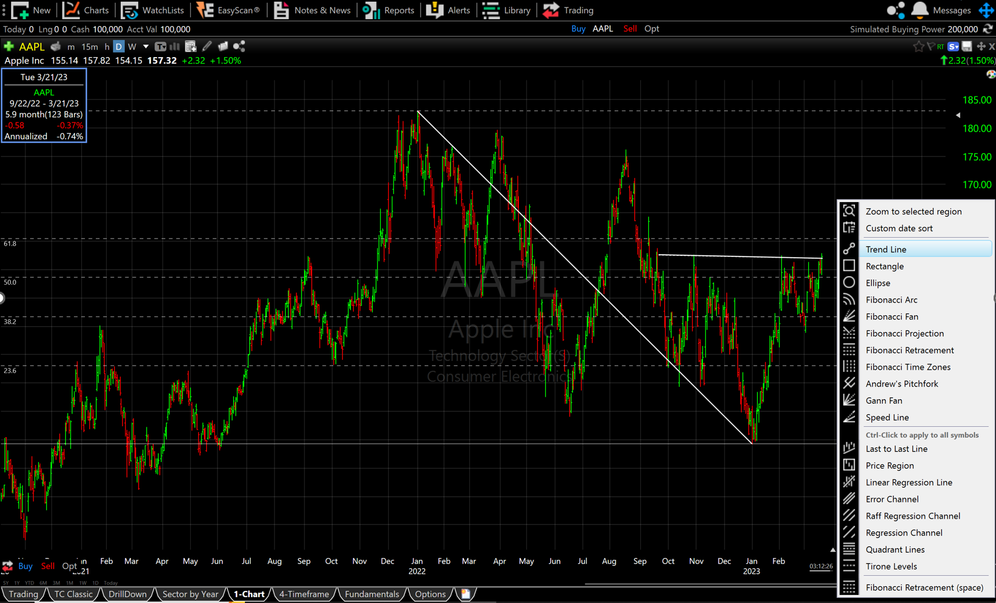Screen dimensions: 996x603
Task: Expand the timeframe dropdown arrow
Action: point(146,47)
